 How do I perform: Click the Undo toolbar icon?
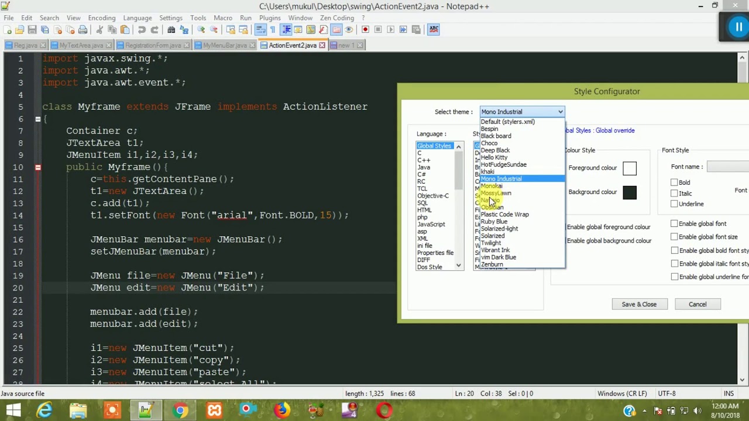(142, 29)
